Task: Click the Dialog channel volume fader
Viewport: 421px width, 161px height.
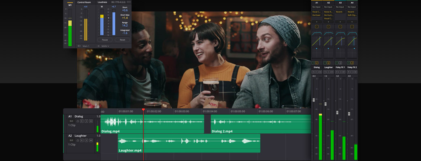Action: [x=314, y=100]
